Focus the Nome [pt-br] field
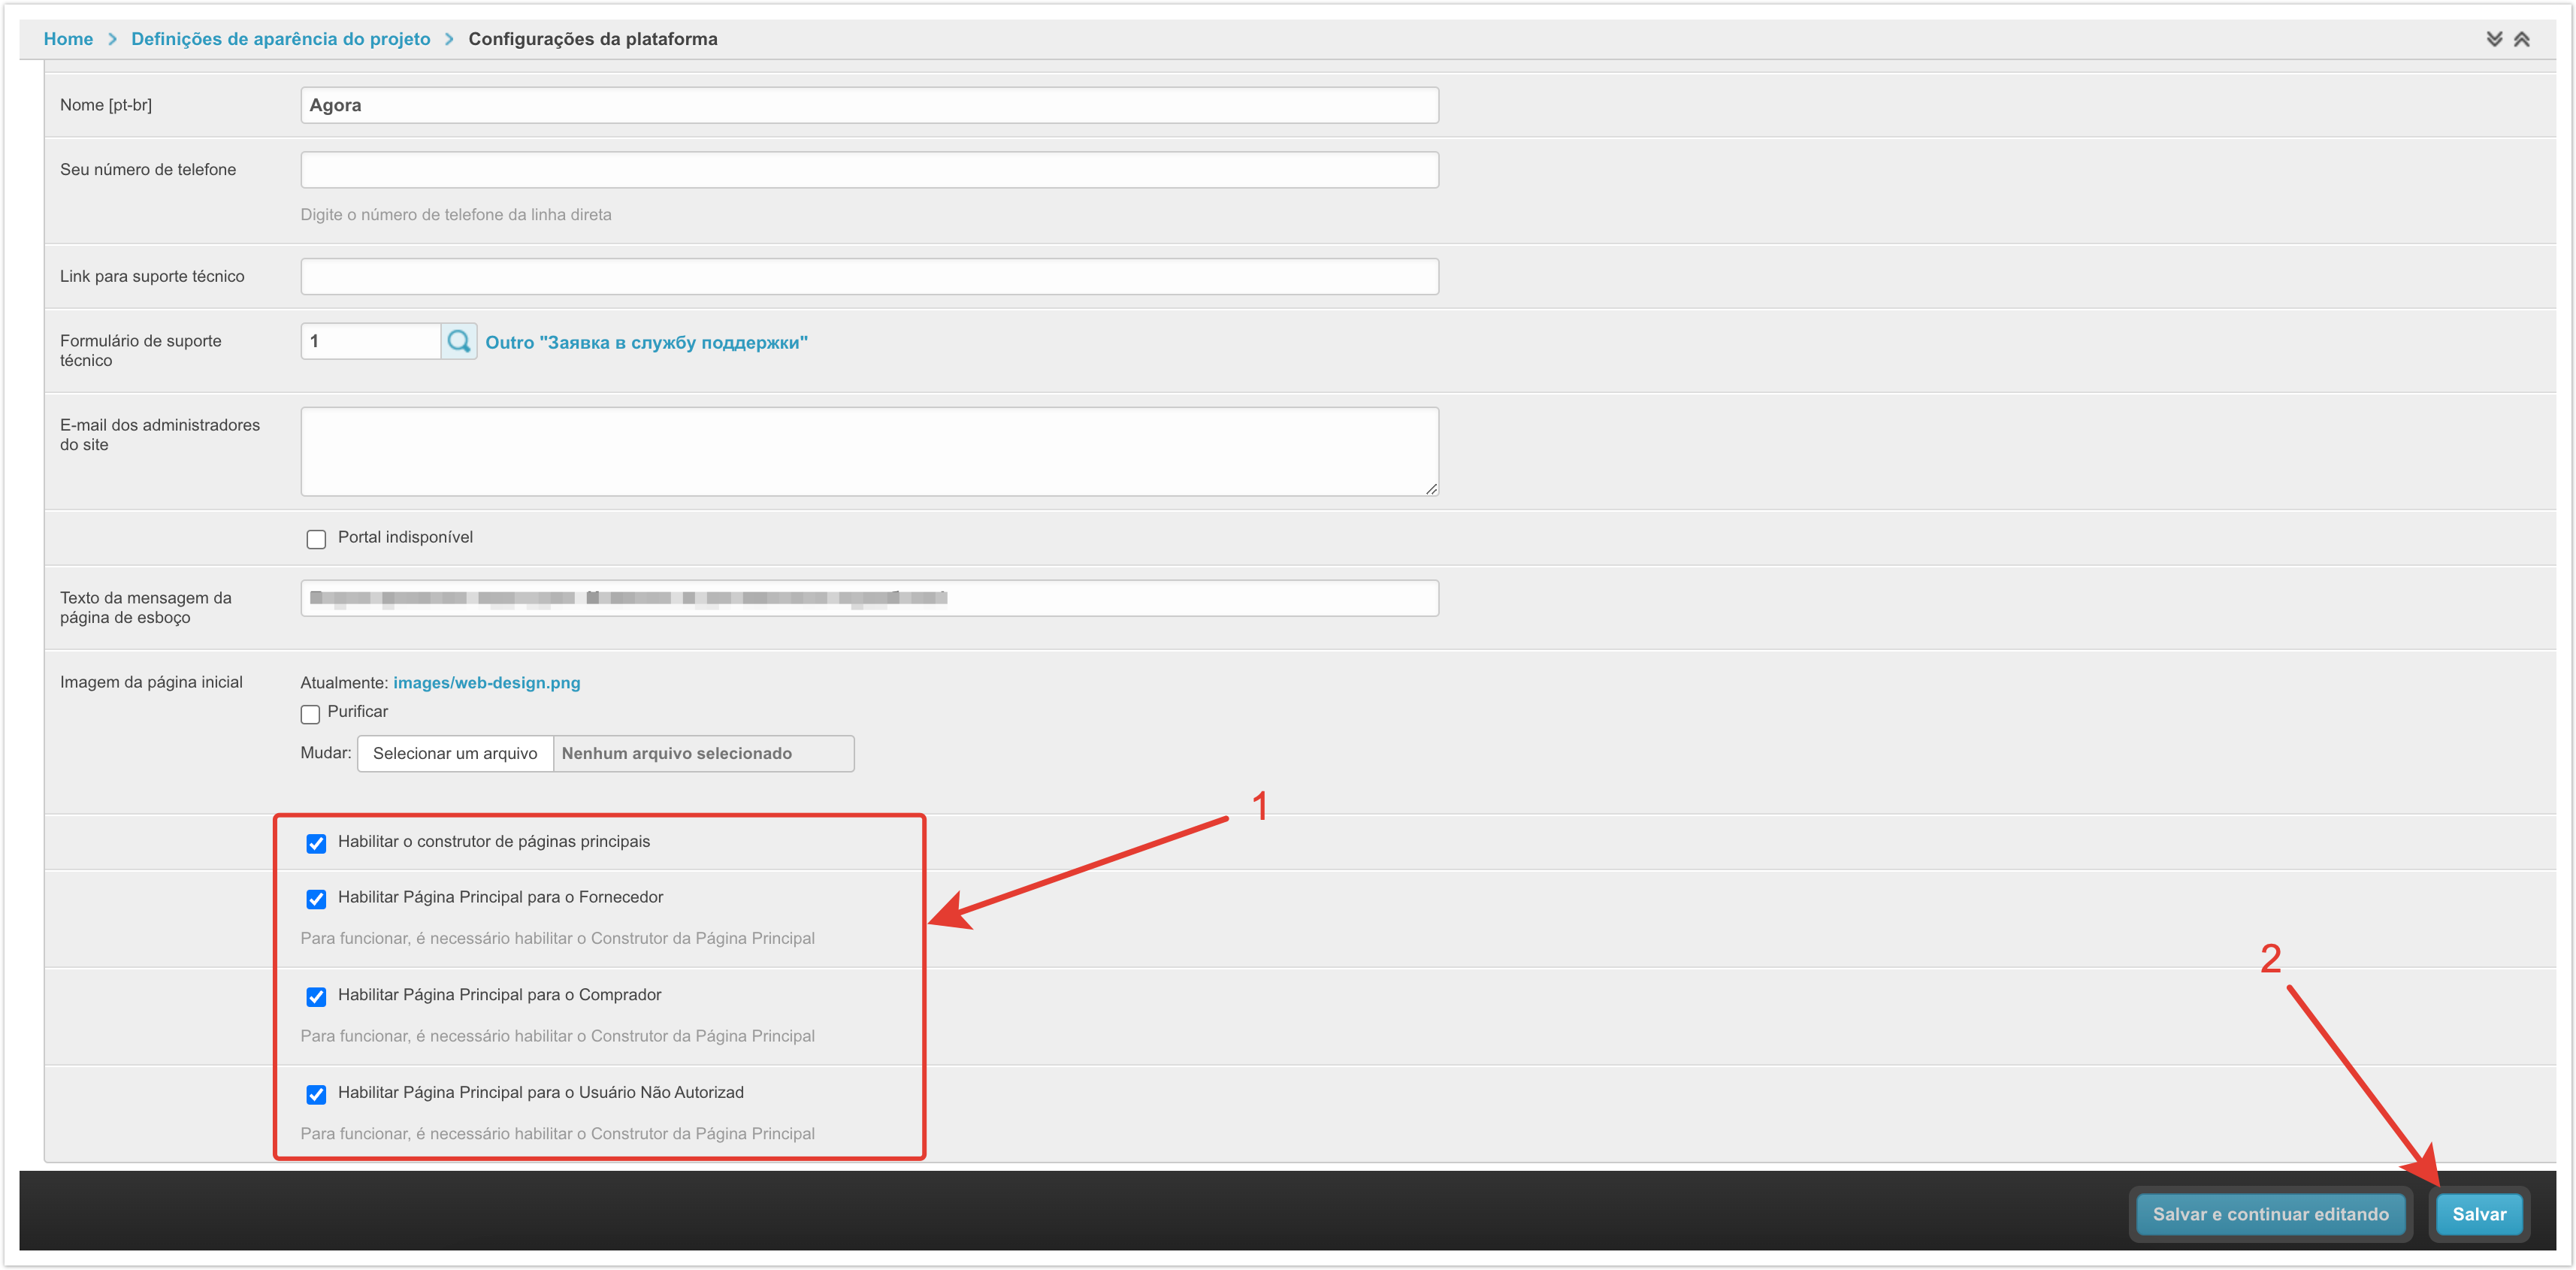Image resolution: width=2576 pixels, height=1270 pixels. coord(868,105)
